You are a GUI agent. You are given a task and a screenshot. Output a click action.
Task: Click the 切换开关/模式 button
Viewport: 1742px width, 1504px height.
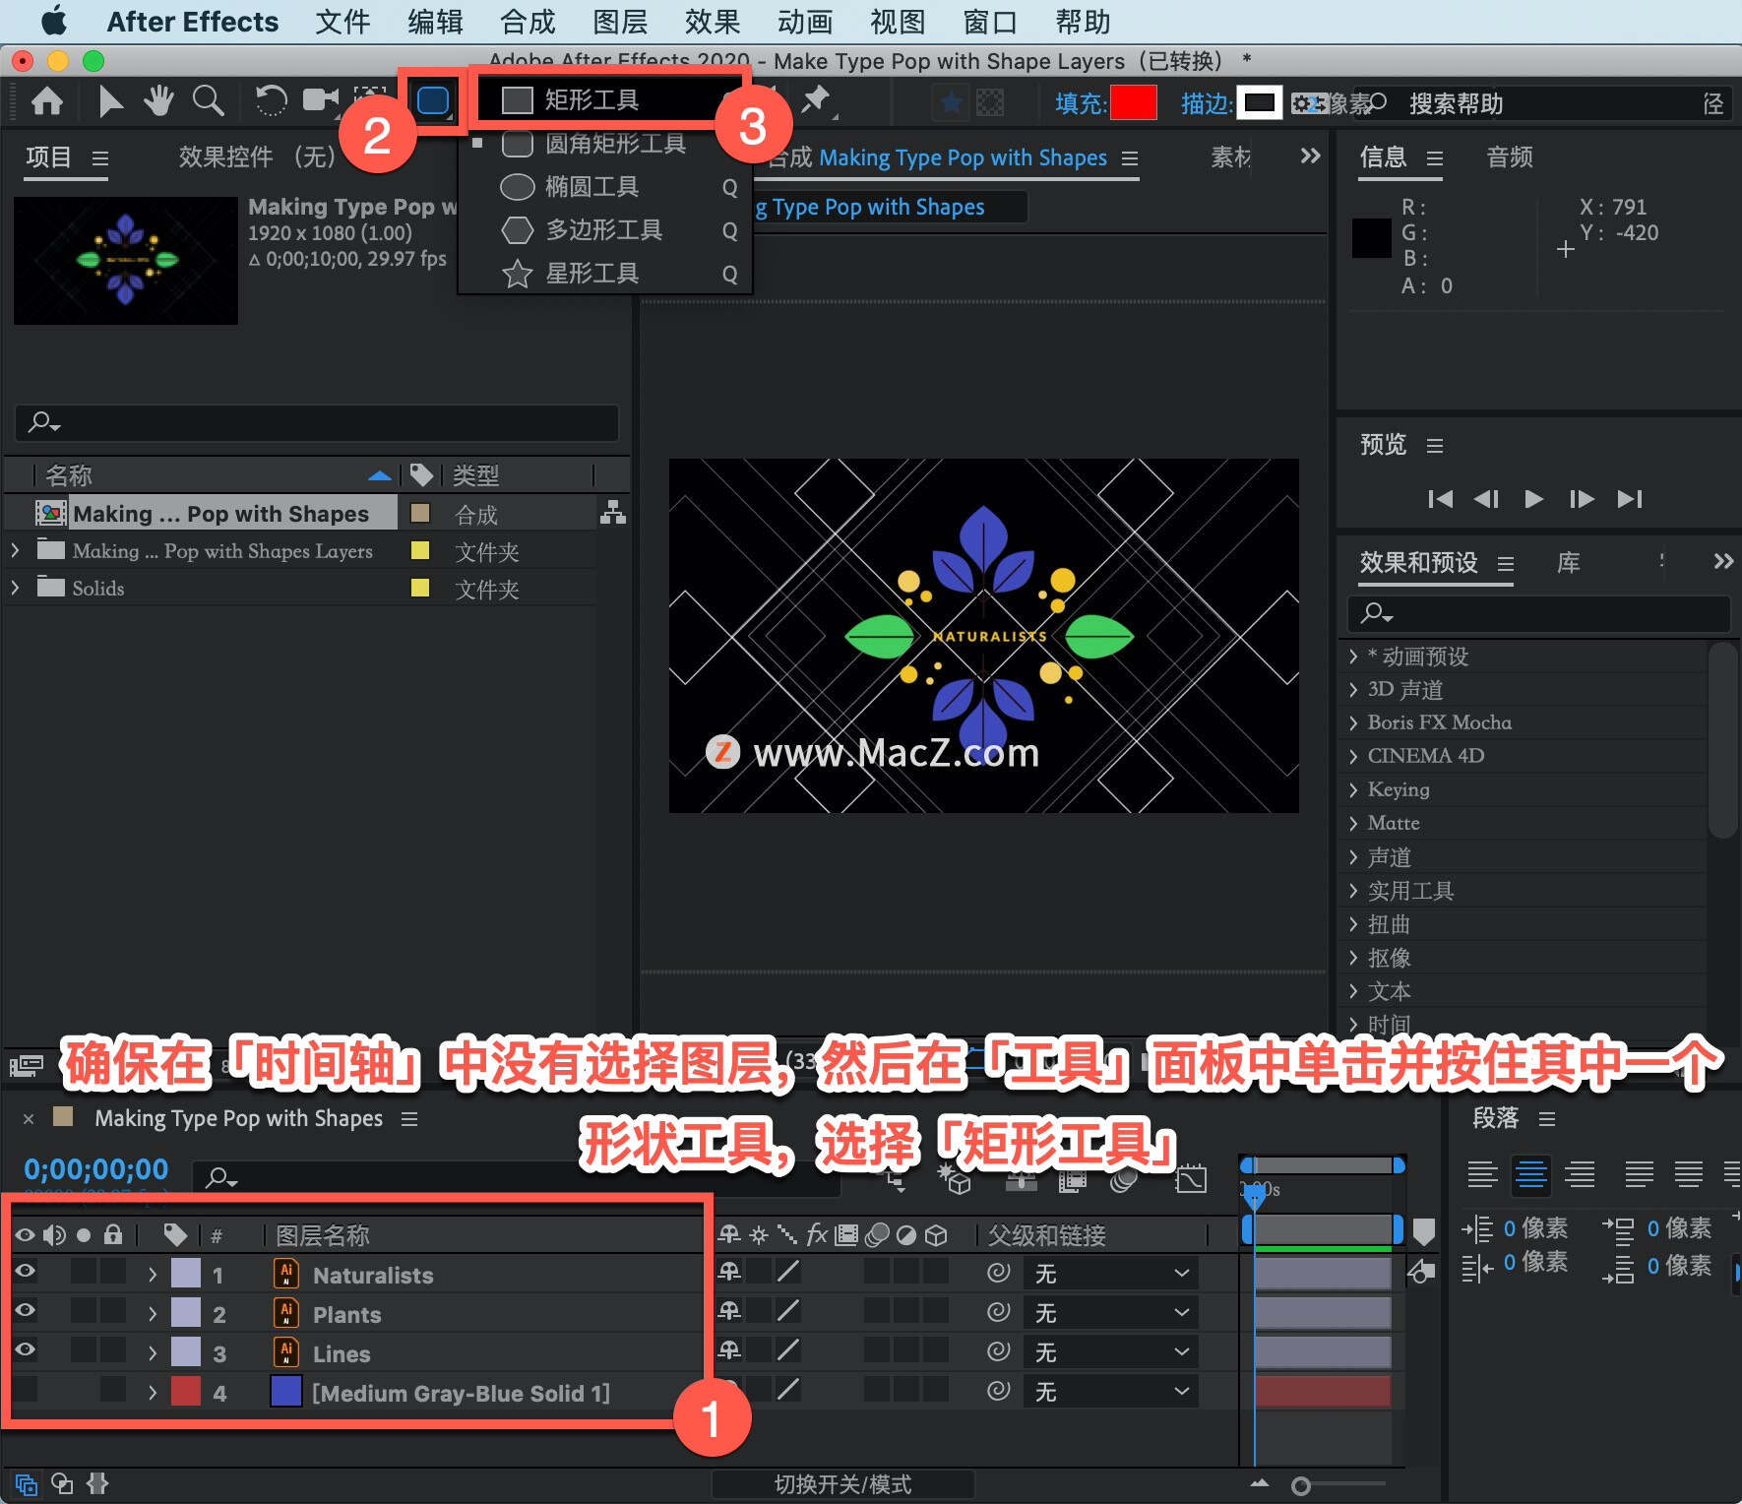click(843, 1484)
